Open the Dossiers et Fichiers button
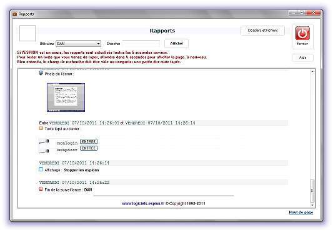The height and width of the screenshot is (232, 333). 262,31
